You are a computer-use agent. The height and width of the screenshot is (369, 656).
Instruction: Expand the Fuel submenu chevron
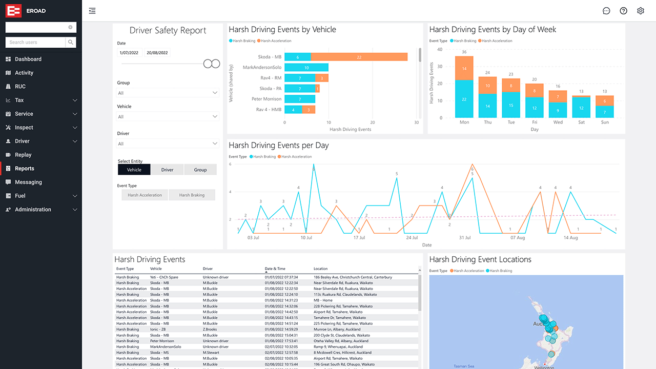click(75, 196)
